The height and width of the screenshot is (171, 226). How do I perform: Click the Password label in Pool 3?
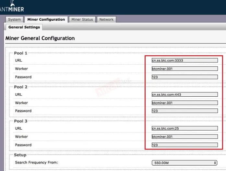coord(23,145)
